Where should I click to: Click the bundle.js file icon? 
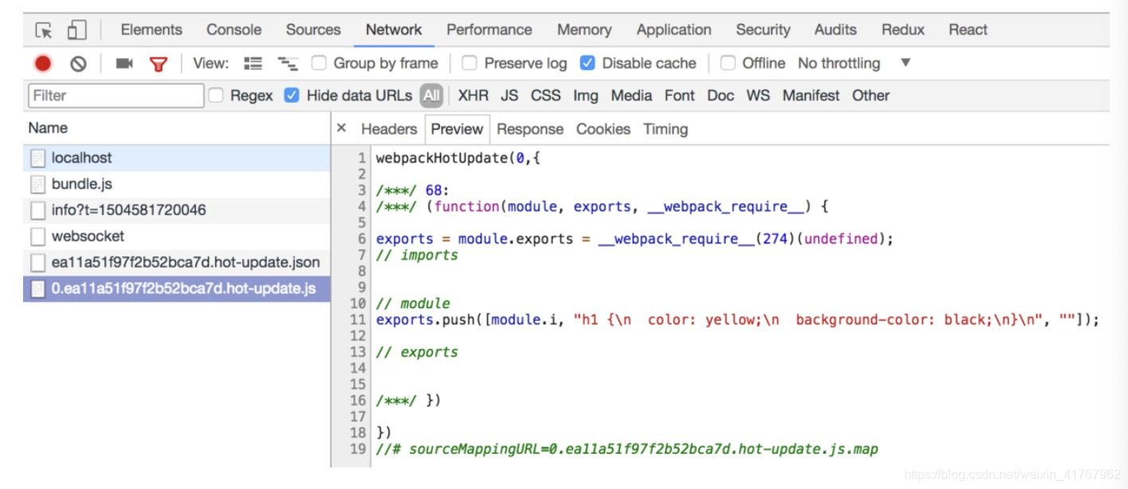[x=37, y=184]
